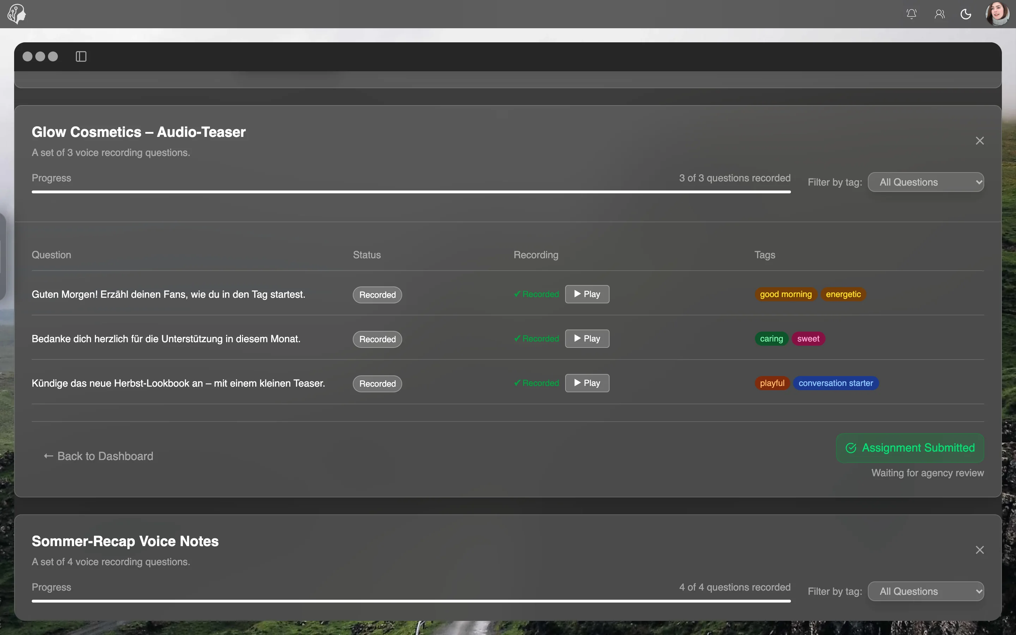Click the app logo in the top bar
The image size is (1016, 635).
click(x=17, y=14)
